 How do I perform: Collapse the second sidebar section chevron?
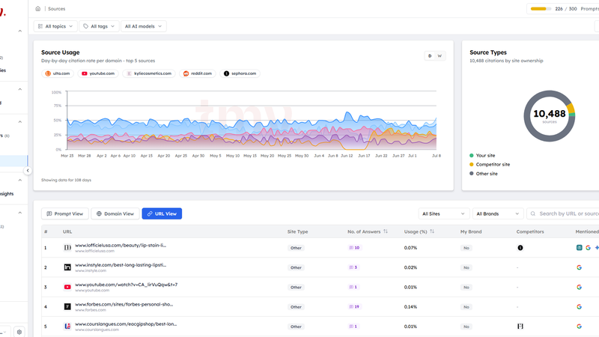20,89
